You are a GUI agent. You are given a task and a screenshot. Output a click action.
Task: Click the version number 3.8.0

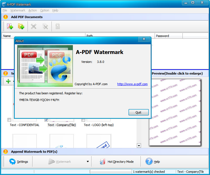click(100, 62)
